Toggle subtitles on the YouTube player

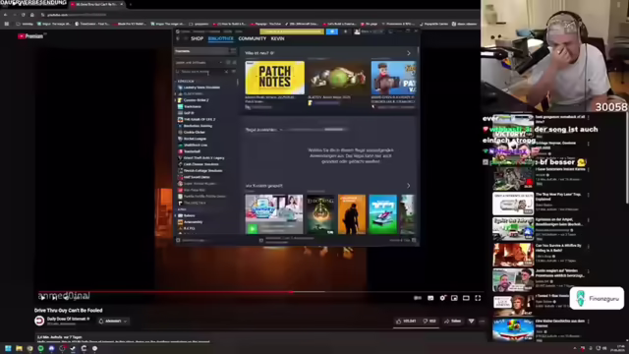[430, 298]
